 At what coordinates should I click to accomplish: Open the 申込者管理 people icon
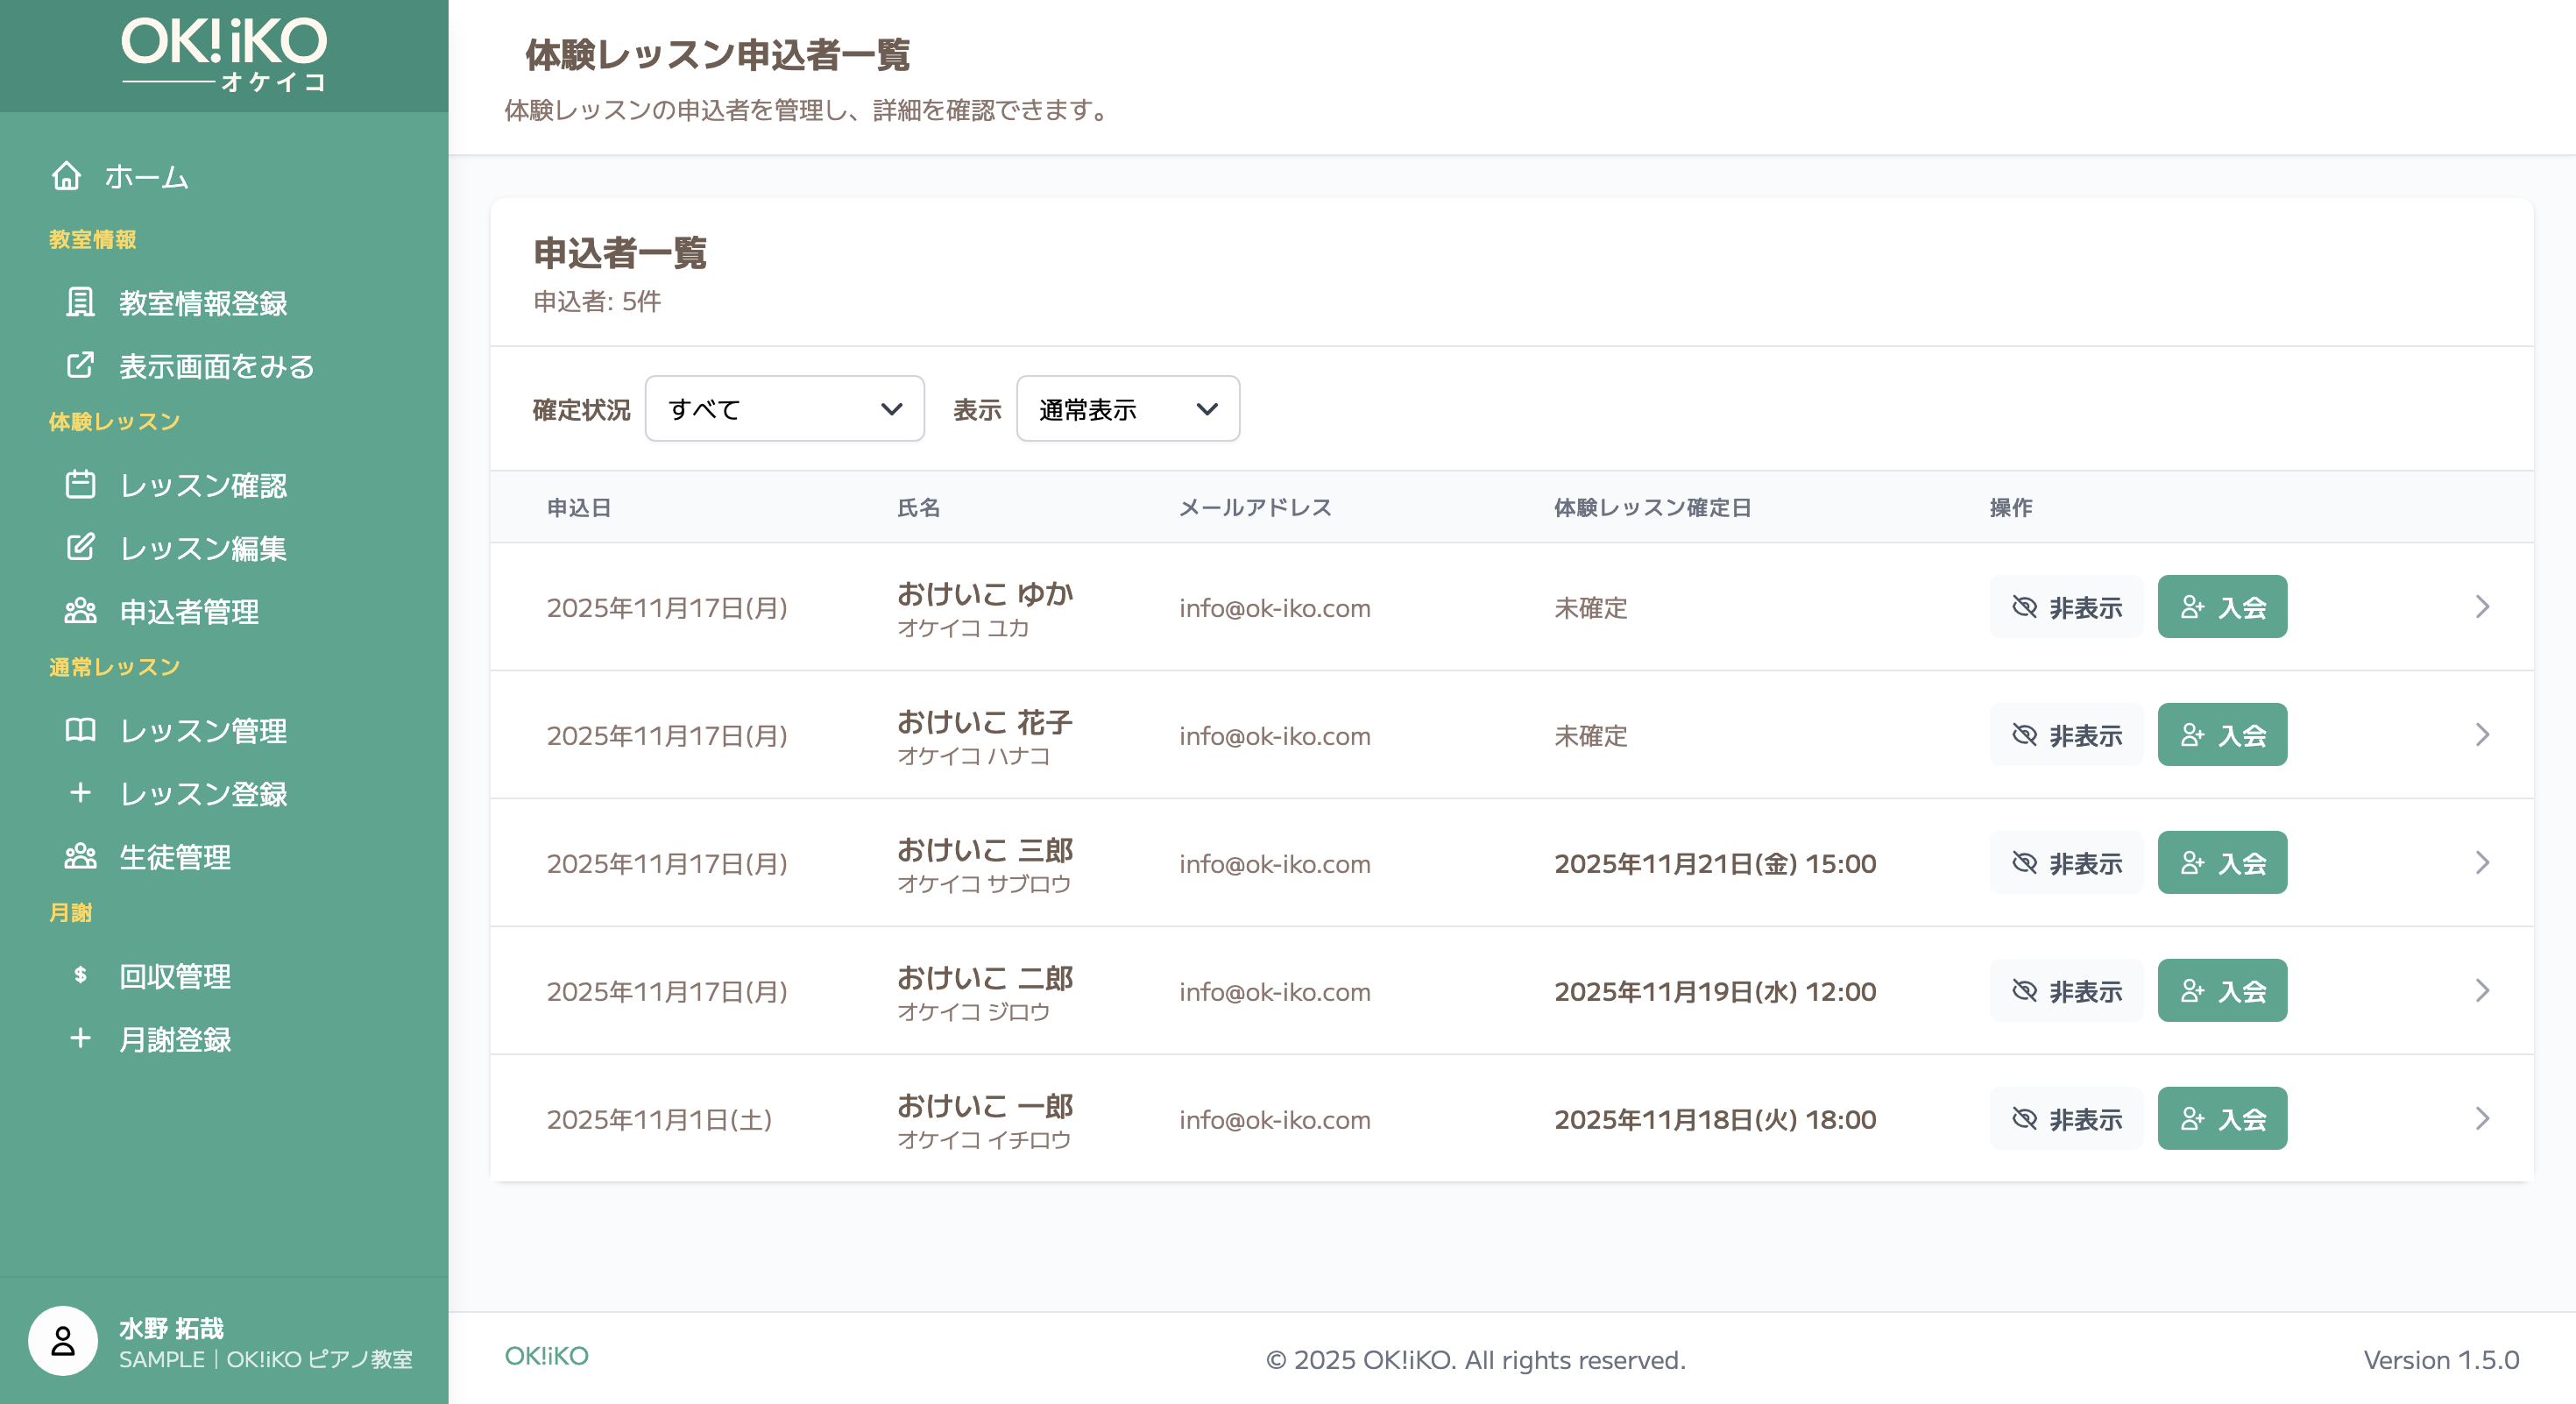click(81, 611)
